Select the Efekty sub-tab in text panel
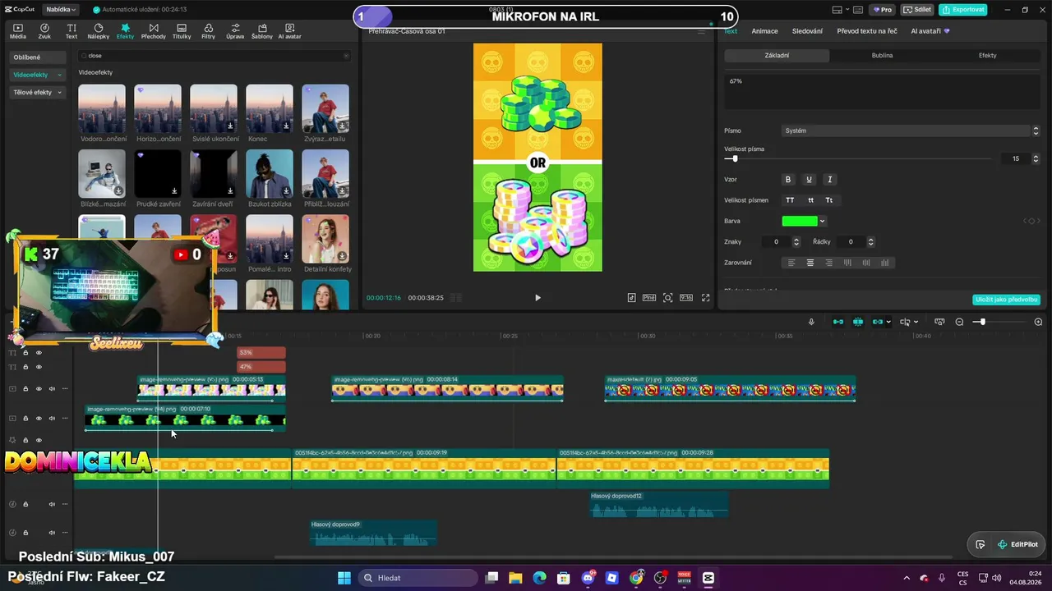 coord(987,56)
